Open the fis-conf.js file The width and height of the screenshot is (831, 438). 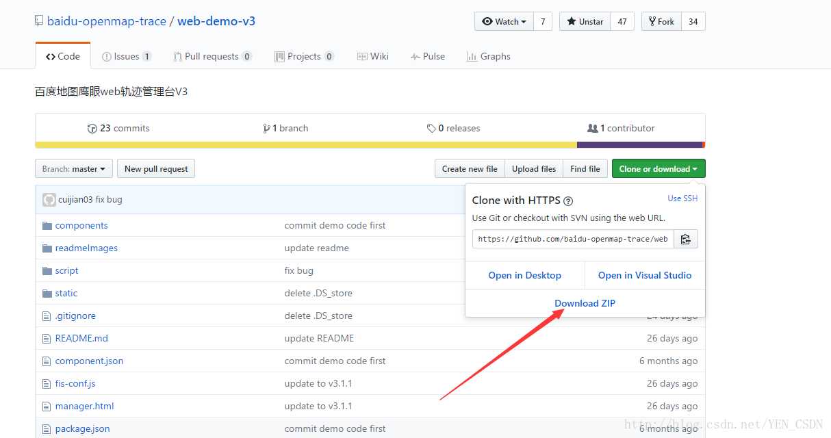click(75, 384)
